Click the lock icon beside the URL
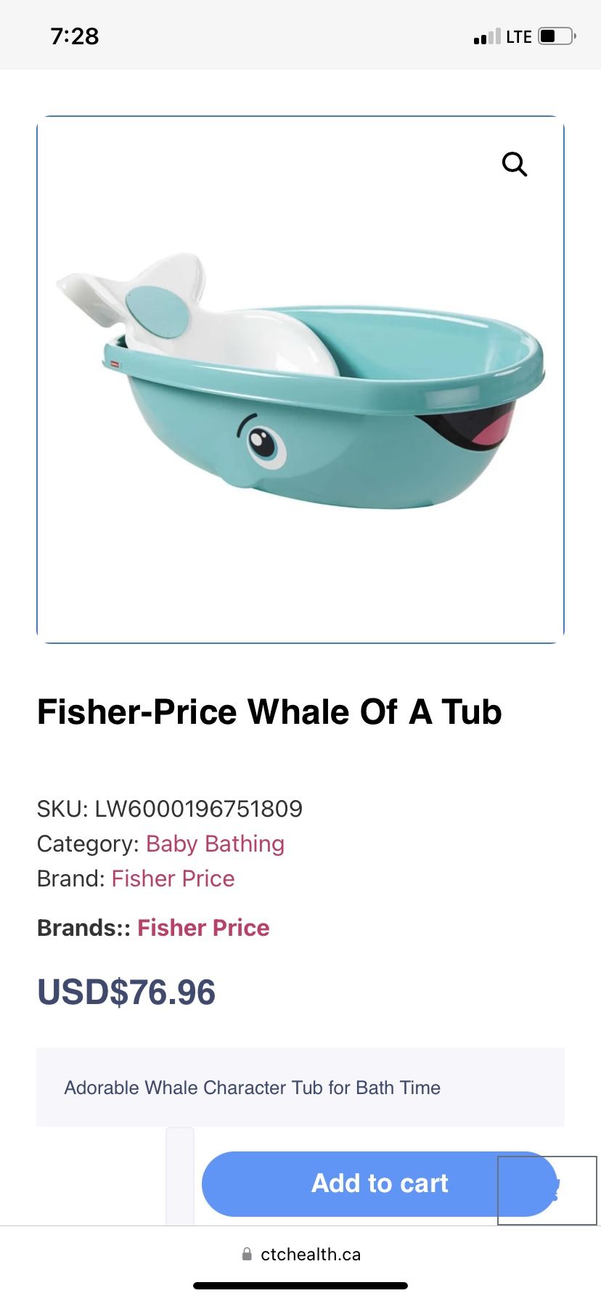The image size is (601, 1301). coord(247,1254)
